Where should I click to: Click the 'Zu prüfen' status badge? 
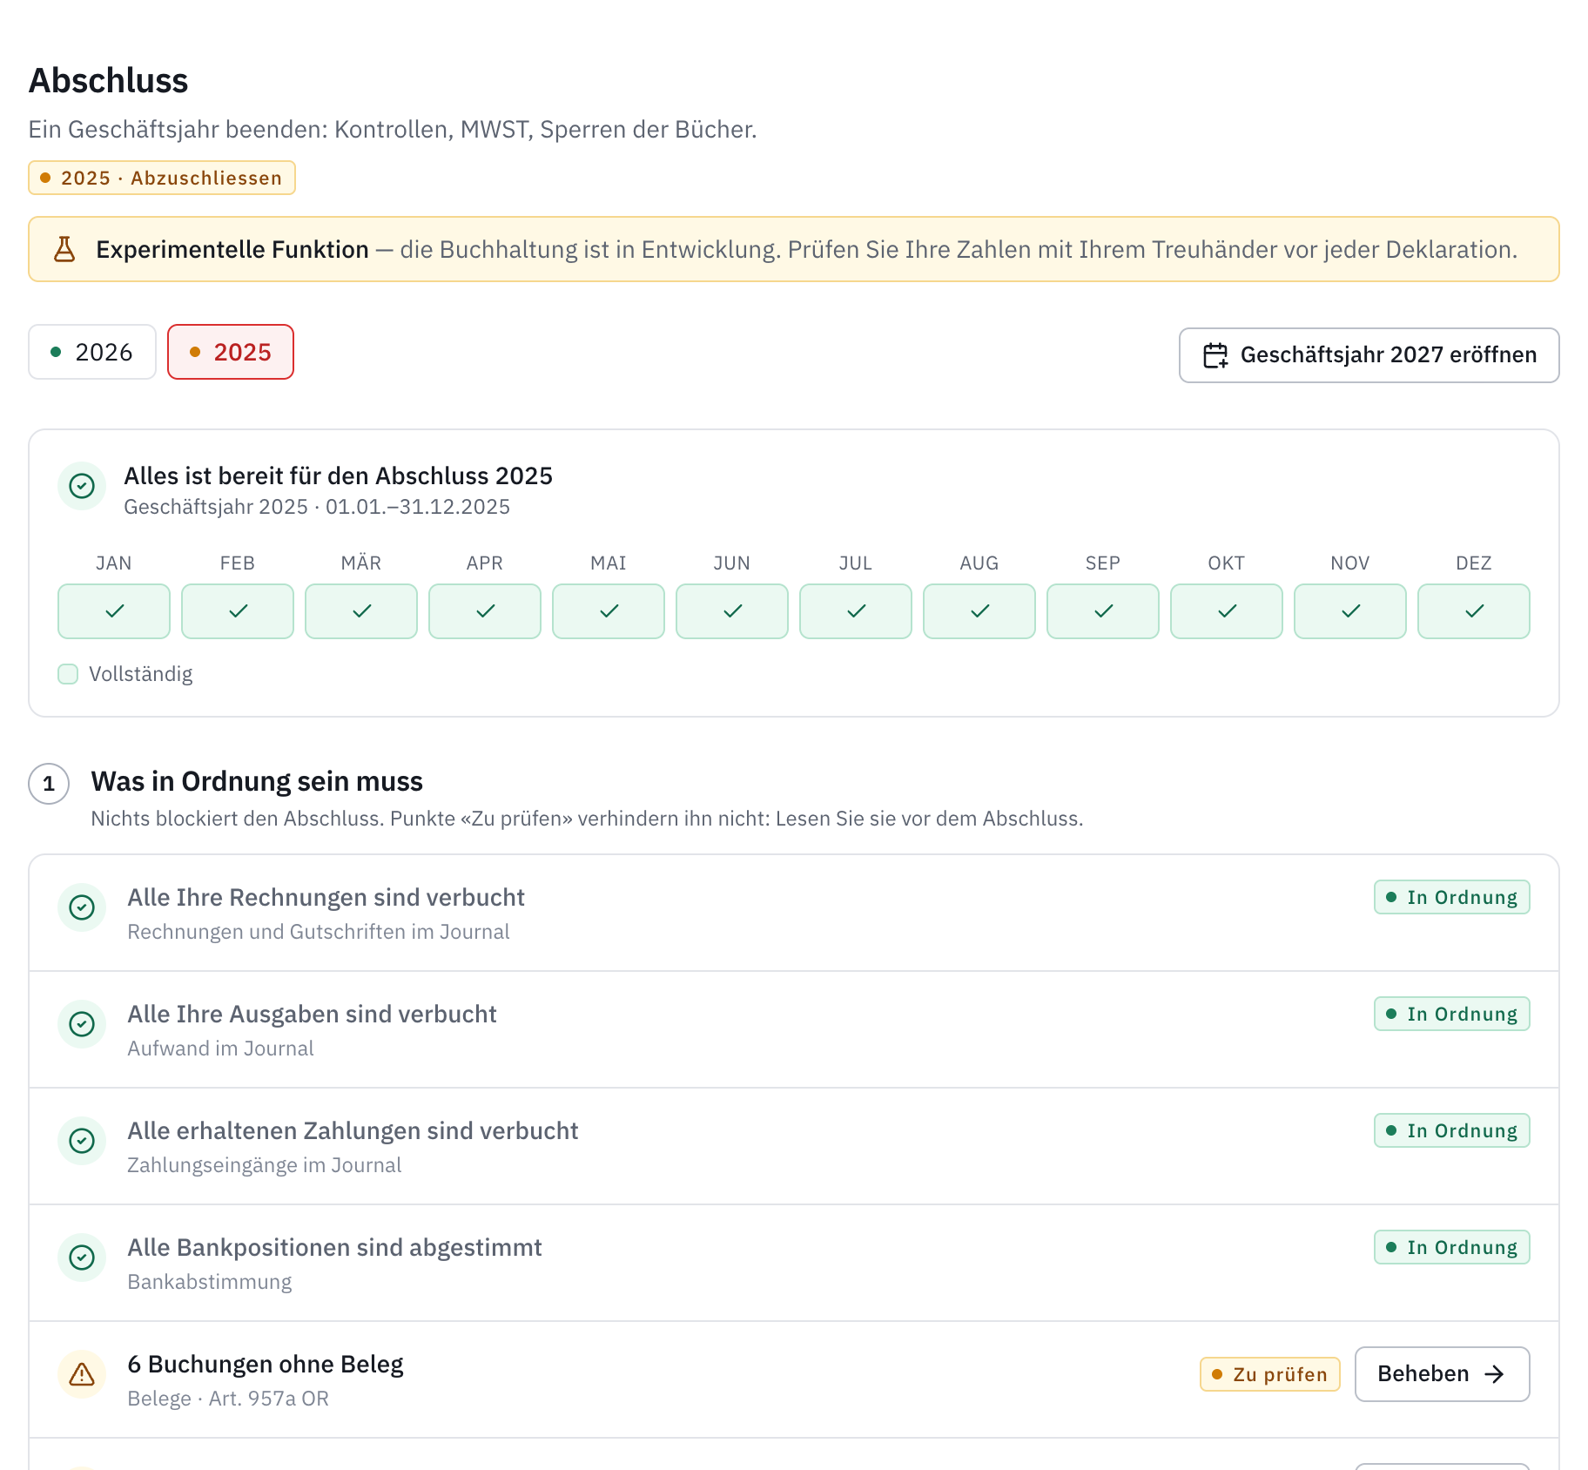(1270, 1374)
